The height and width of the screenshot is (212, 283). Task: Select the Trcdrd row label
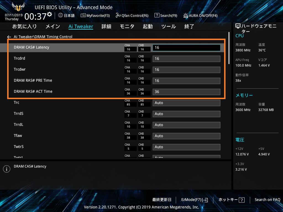tap(19, 59)
